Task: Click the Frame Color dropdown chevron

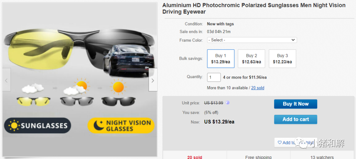Action: 293,40
